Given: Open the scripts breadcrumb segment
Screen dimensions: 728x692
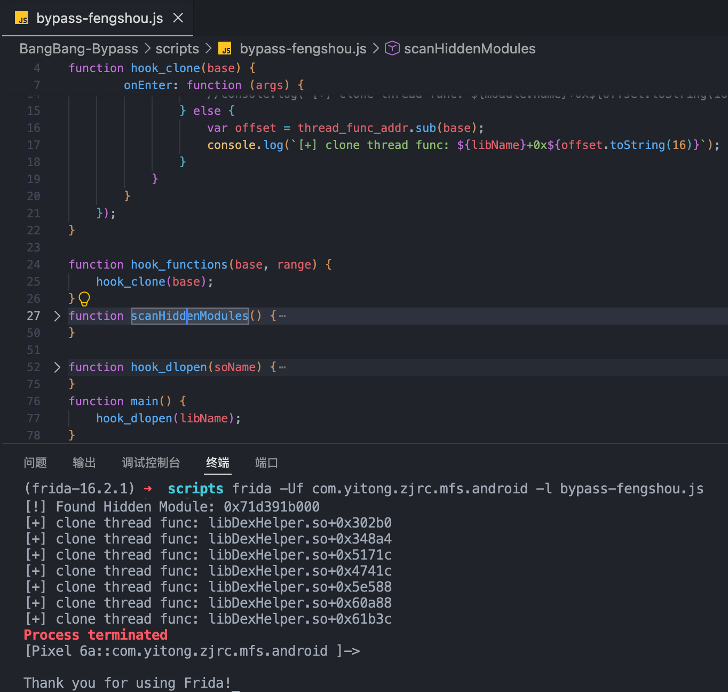Looking at the screenshot, I should (x=177, y=49).
